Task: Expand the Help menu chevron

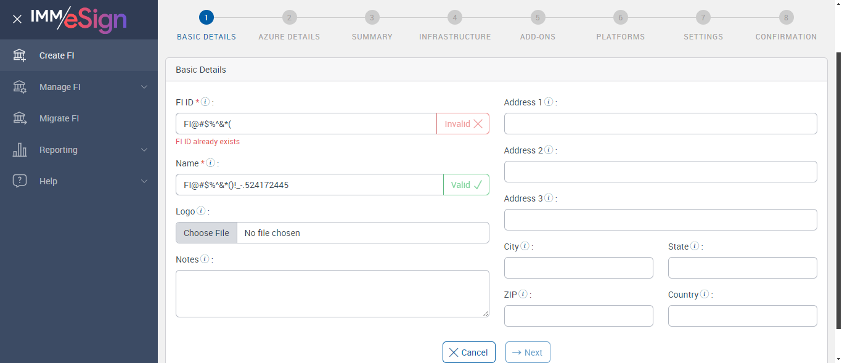Action: point(144,181)
